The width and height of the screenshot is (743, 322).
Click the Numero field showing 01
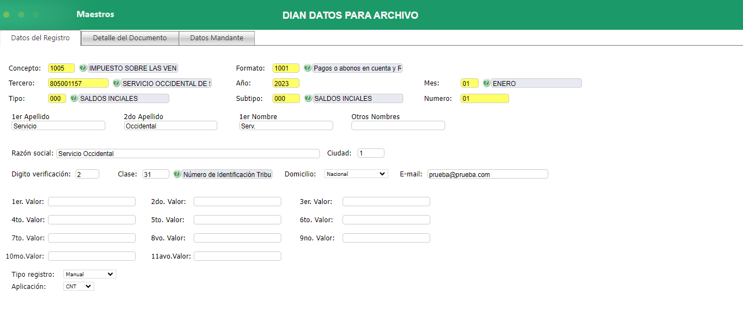tap(484, 98)
